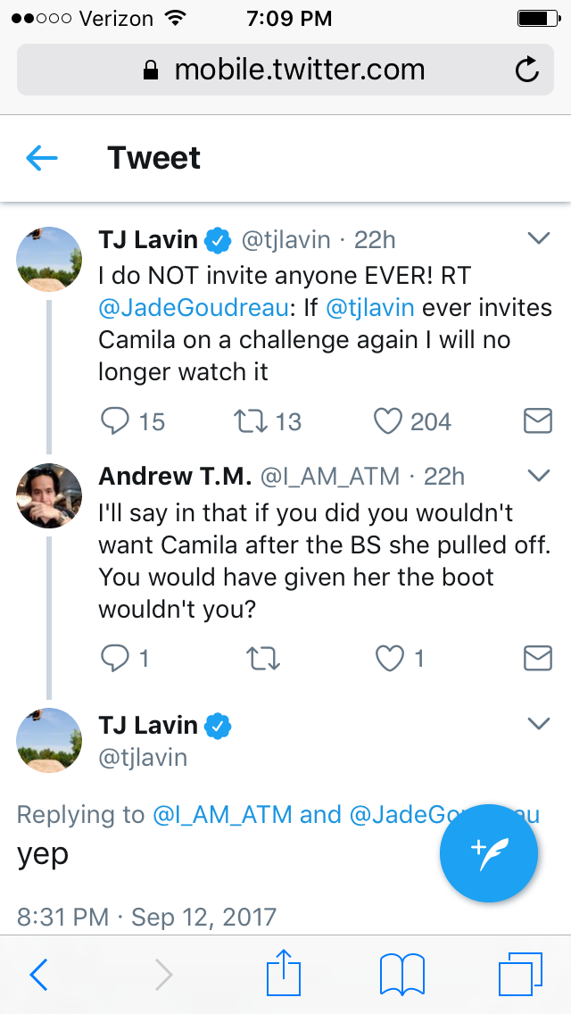Open caret menu on TJ Lavin's 'yep' reply
This screenshot has width=571, height=1014.
pos(539,723)
